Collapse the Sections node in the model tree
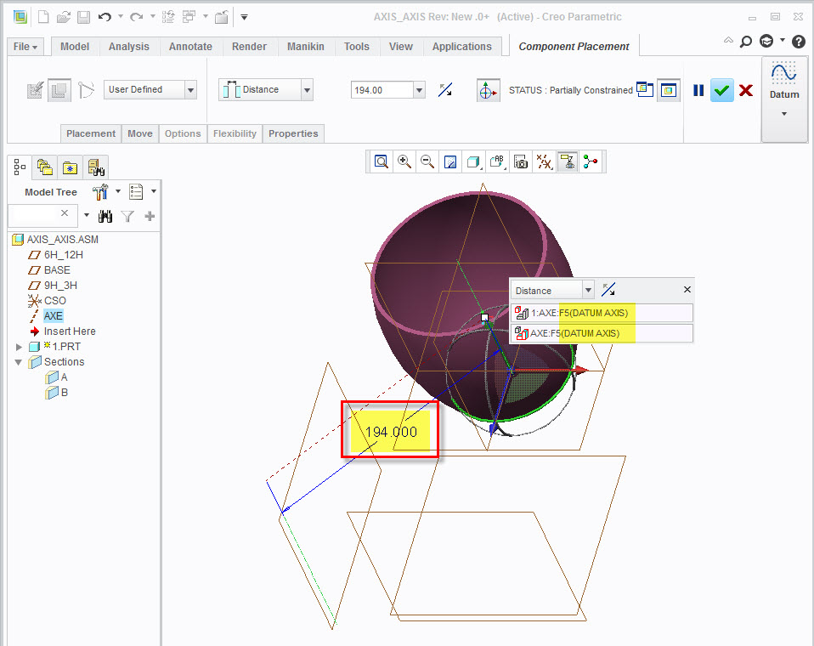 click(19, 362)
